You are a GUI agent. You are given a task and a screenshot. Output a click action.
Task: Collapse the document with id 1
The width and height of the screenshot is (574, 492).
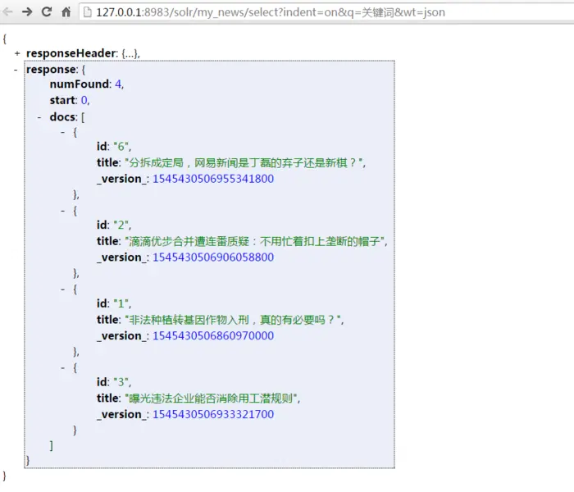63,289
